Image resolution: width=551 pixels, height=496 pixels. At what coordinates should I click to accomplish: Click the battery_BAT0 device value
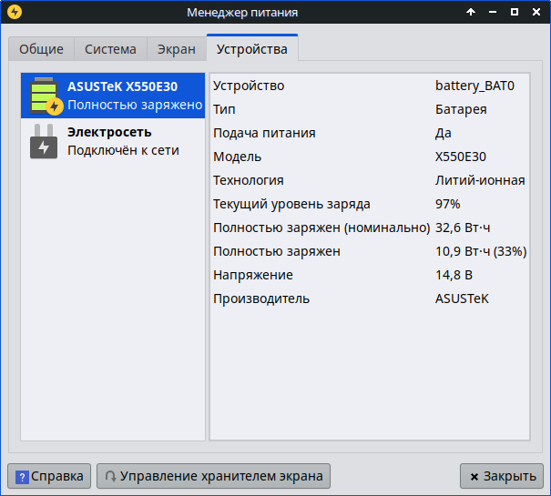tap(474, 86)
